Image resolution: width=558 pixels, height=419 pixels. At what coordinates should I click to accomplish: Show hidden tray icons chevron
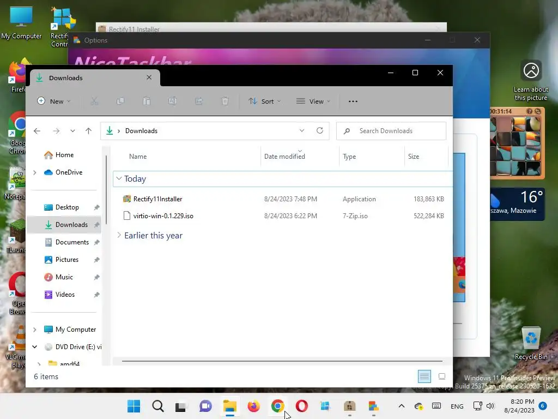pyautogui.click(x=402, y=406)
